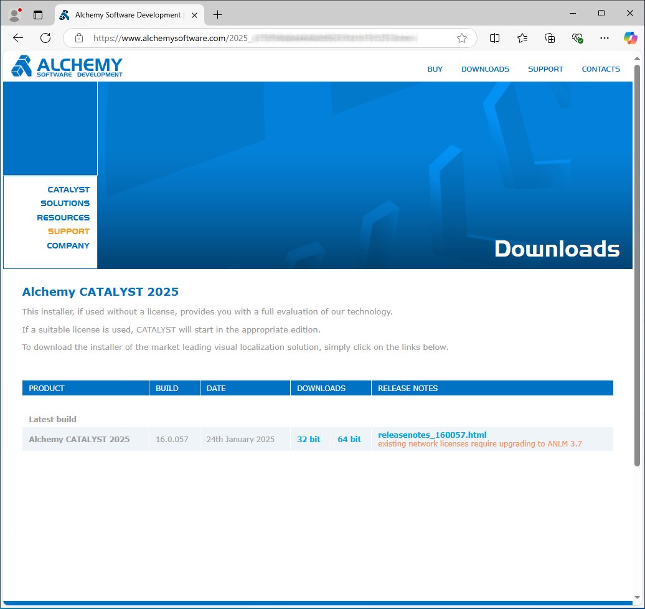Open orange SUPPORT in the side menu
645x609 pixels.
pos(68,231)
